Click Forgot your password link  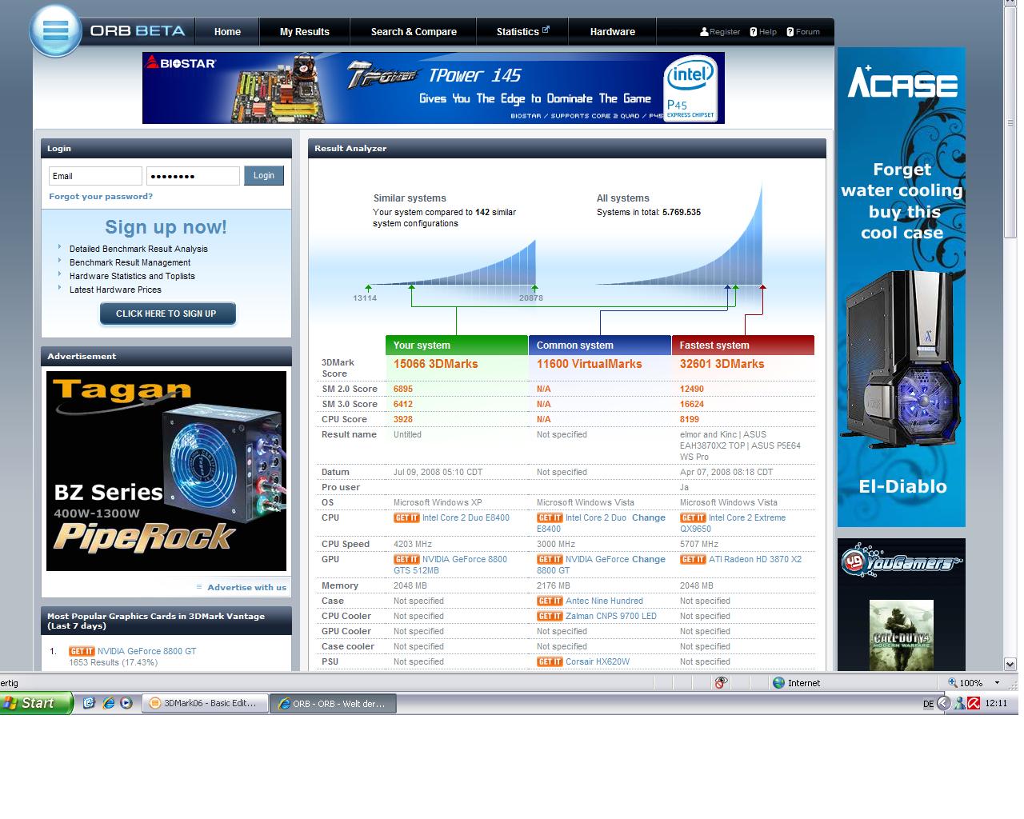coord(101,196)
